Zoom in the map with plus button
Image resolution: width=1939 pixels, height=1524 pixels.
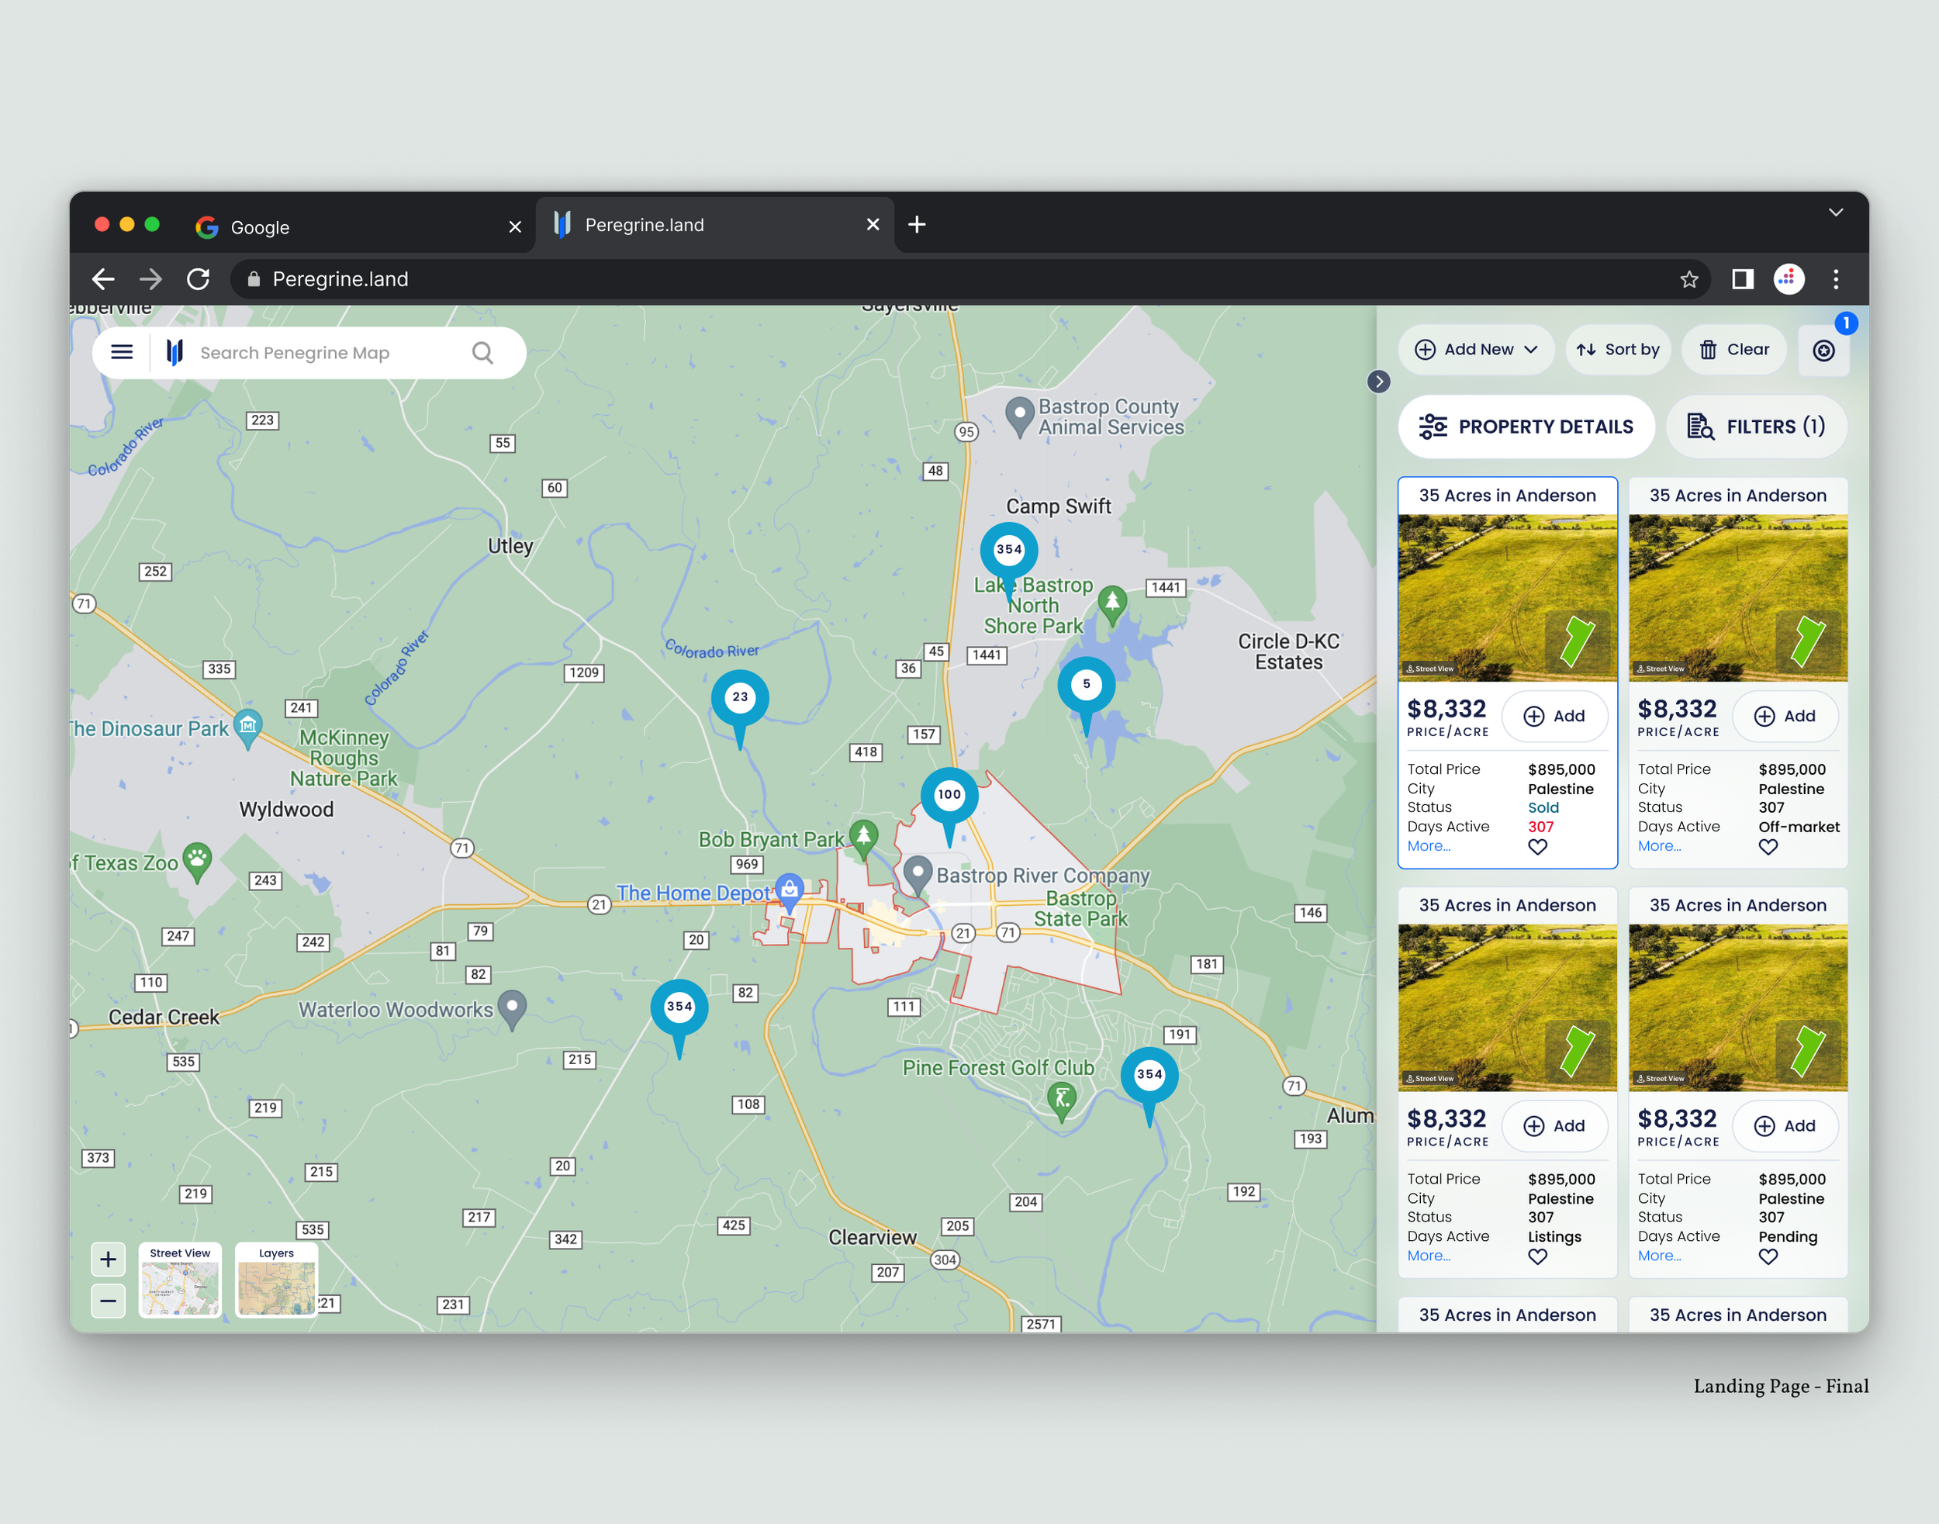coord(108,1259)
